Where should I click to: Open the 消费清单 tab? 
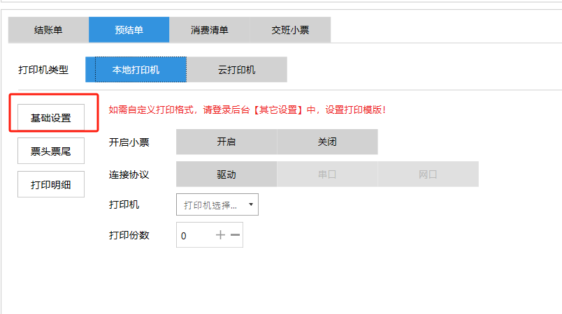click(x=209, y=30)
